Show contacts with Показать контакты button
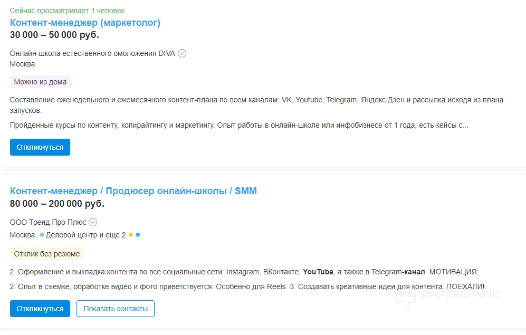526x335 pixels. click(116, 309)
